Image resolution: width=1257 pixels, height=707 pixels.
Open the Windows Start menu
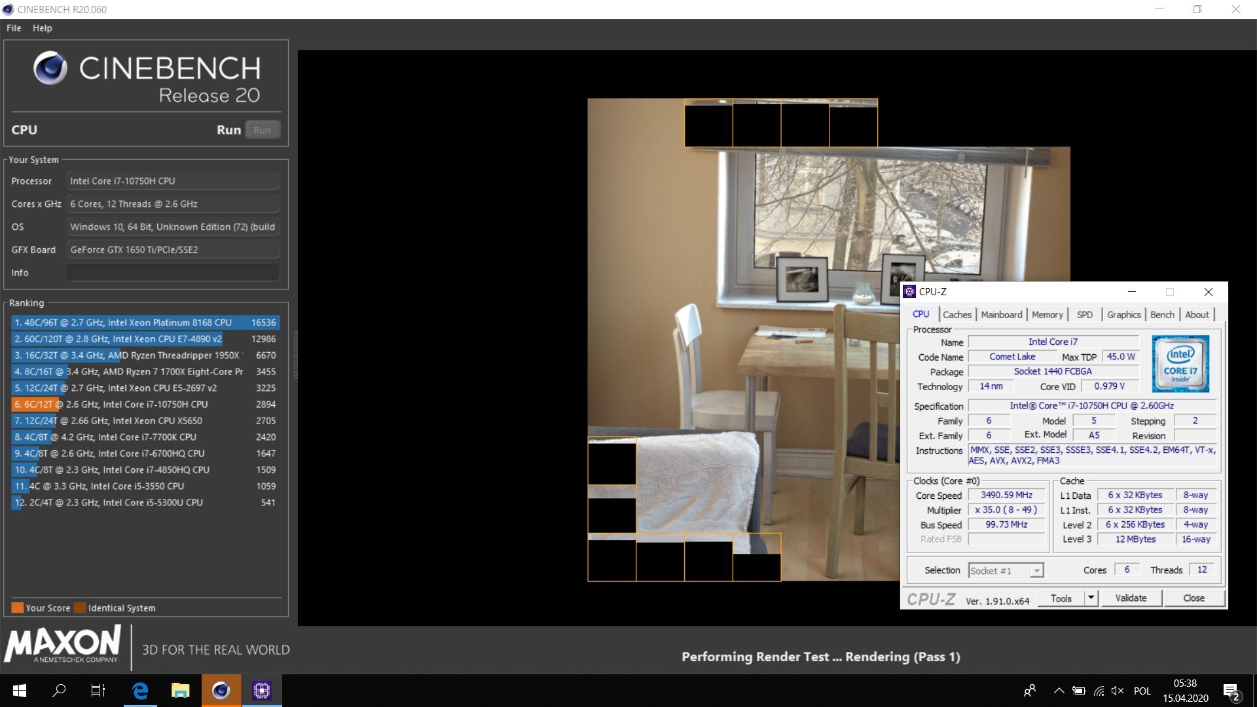point(20,691)
